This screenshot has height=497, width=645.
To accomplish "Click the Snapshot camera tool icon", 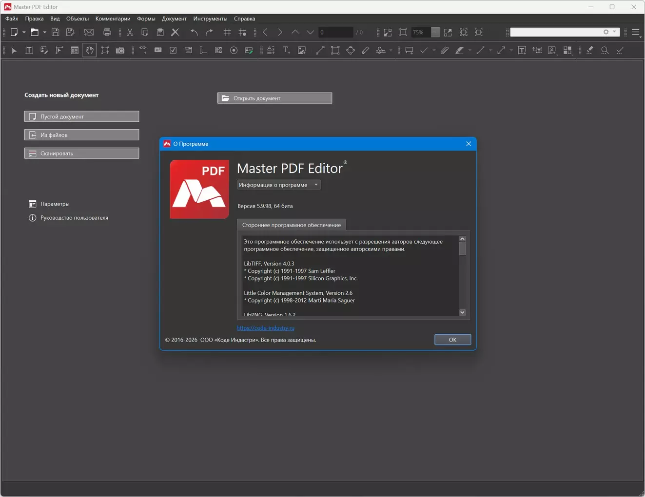I will click(120, 50).
